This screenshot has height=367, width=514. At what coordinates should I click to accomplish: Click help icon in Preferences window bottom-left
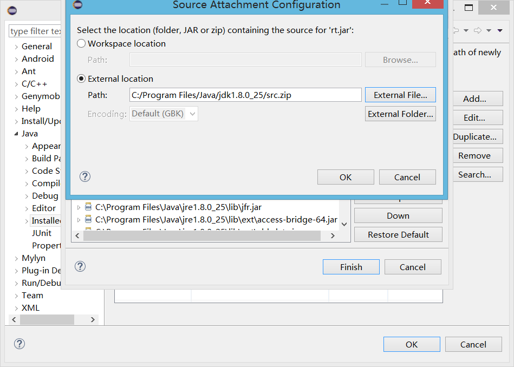coord(19,344)
